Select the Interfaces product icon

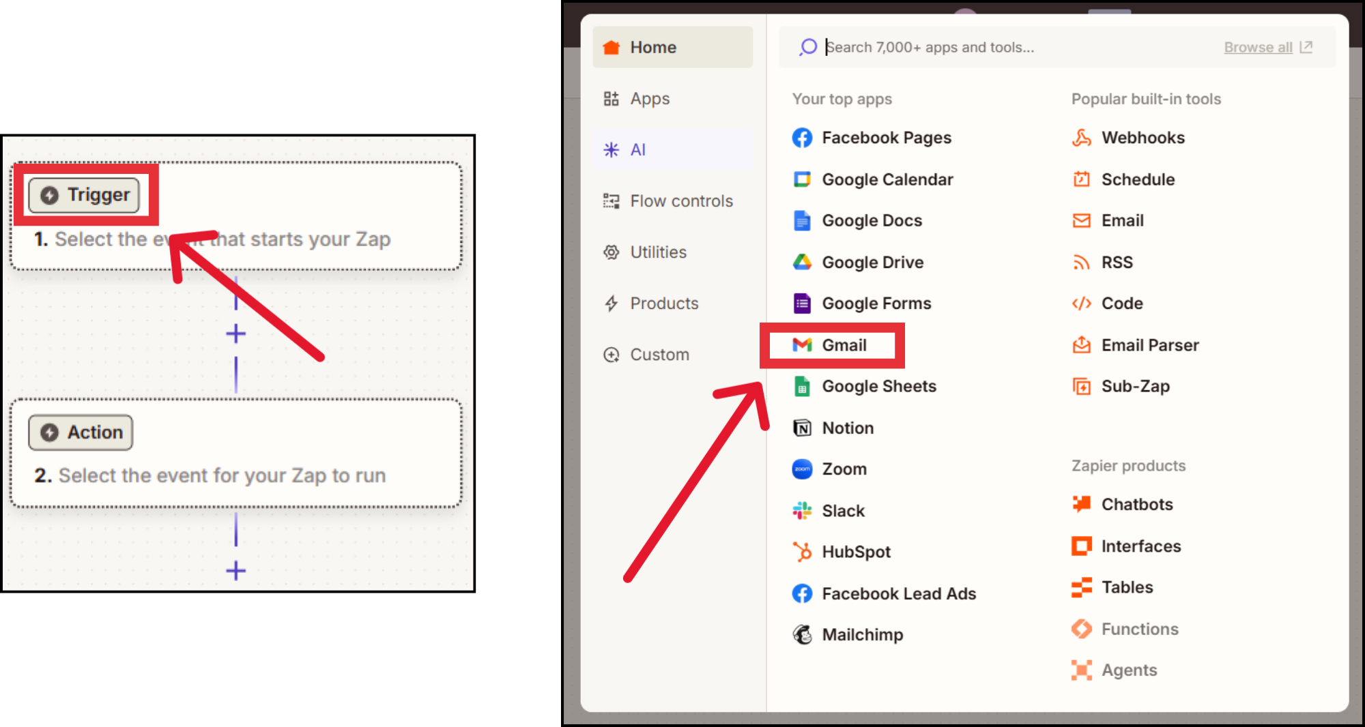point(1081,546)
